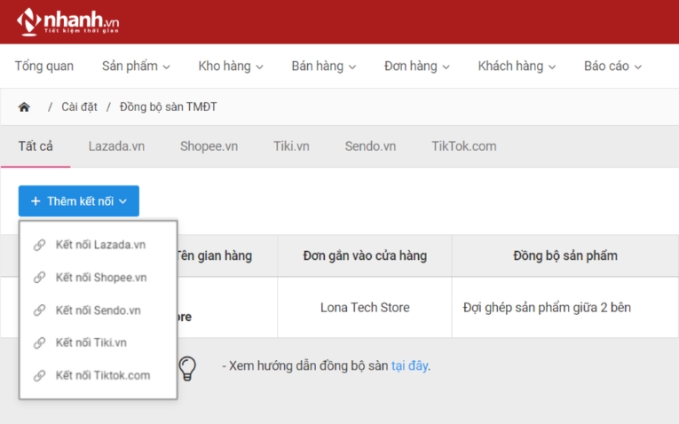Image resolution: width=679 pixels, height=424 pixels.
Task: Click link icon beside Kết nối Lazada.vn
Action: (x=39, y=246)
